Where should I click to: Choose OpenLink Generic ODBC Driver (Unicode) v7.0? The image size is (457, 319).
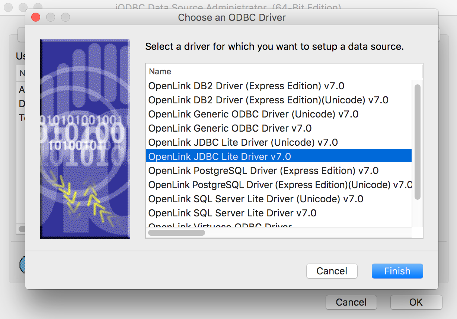[x=253, y=114]
